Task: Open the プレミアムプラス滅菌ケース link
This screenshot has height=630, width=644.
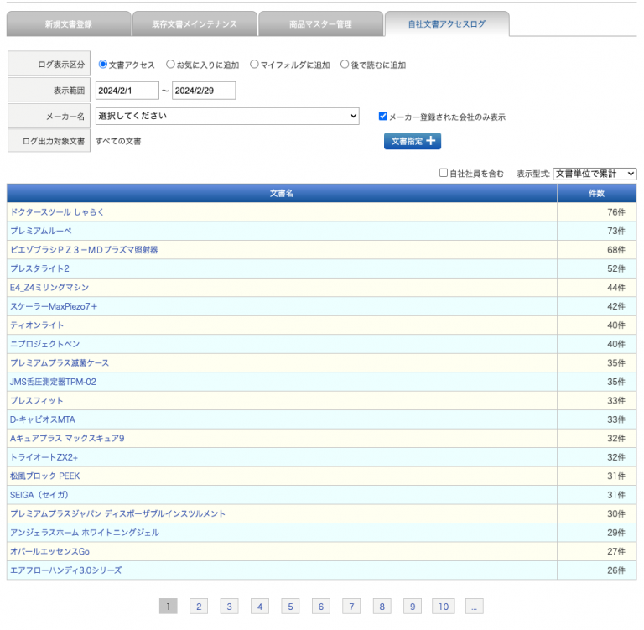Action: pyautogui.click(x=60, y=363)
